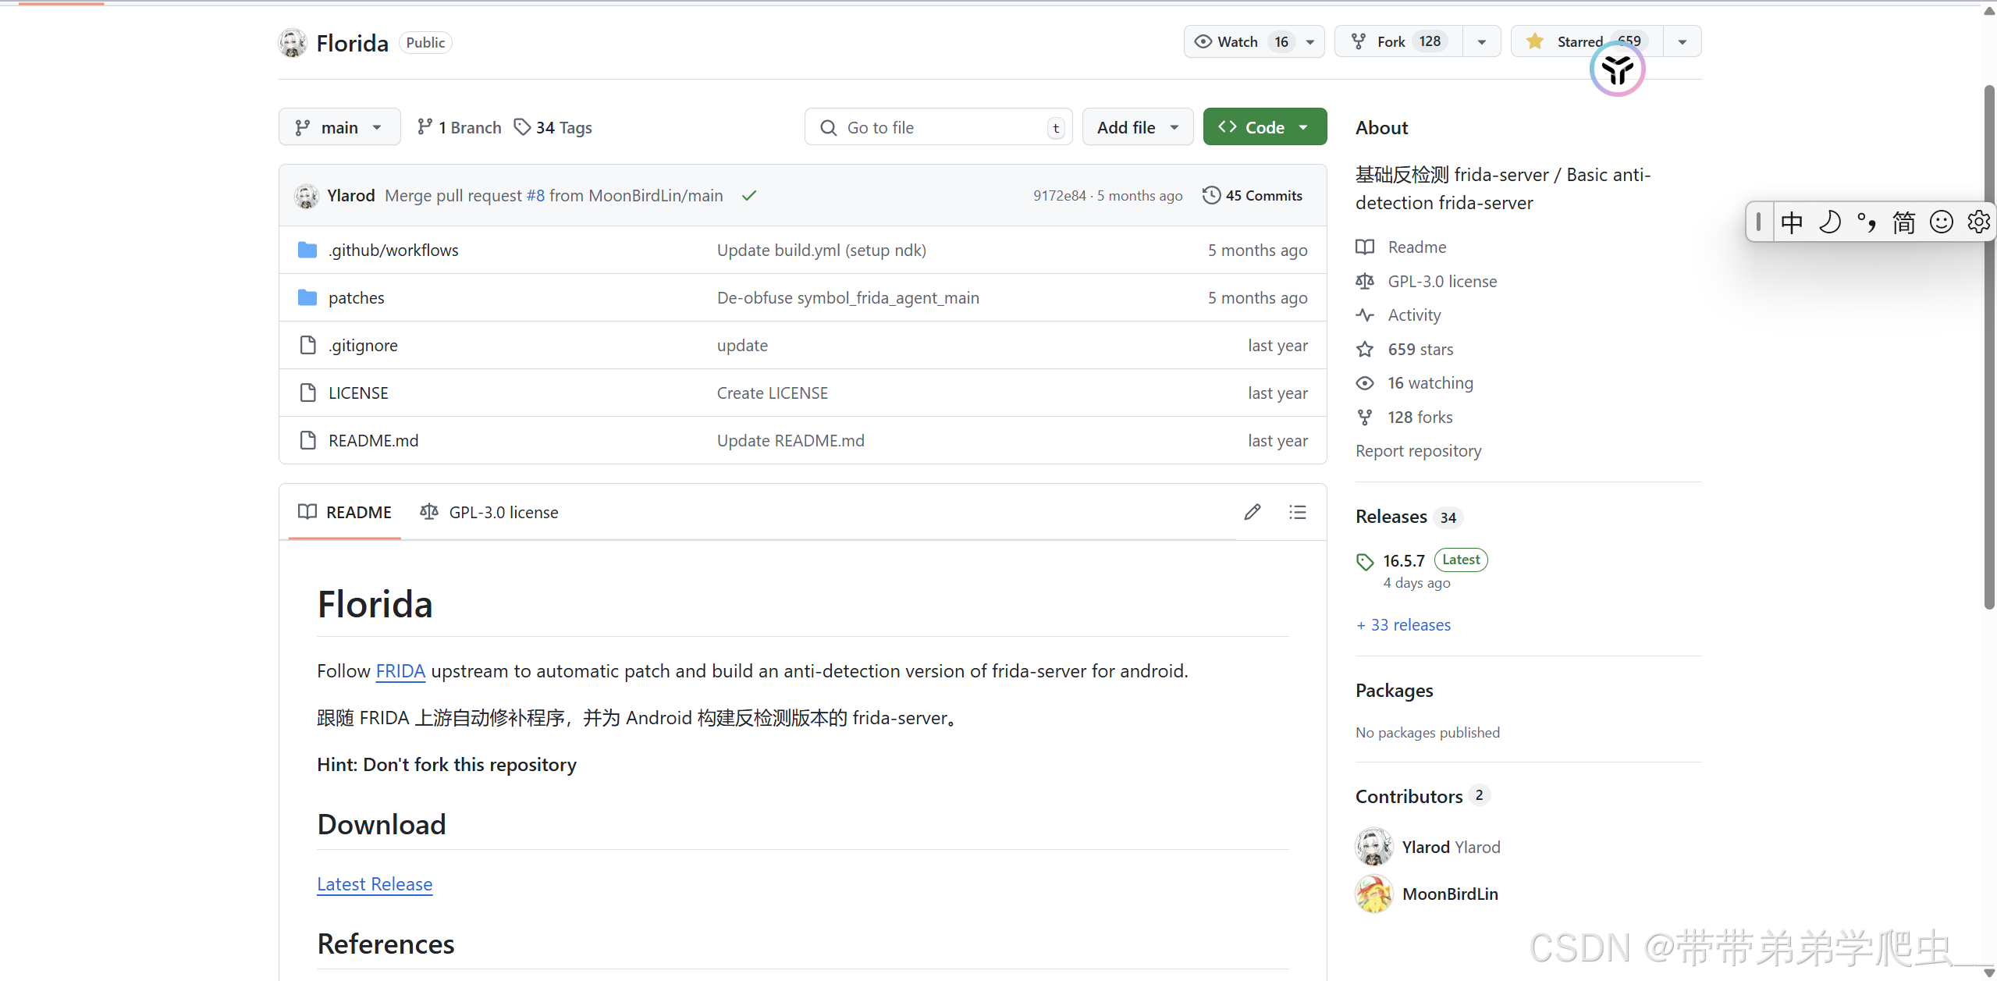The image size is (1997, 981).
Task: Focus the Go to file search field
Action: (x=936, y=127)
